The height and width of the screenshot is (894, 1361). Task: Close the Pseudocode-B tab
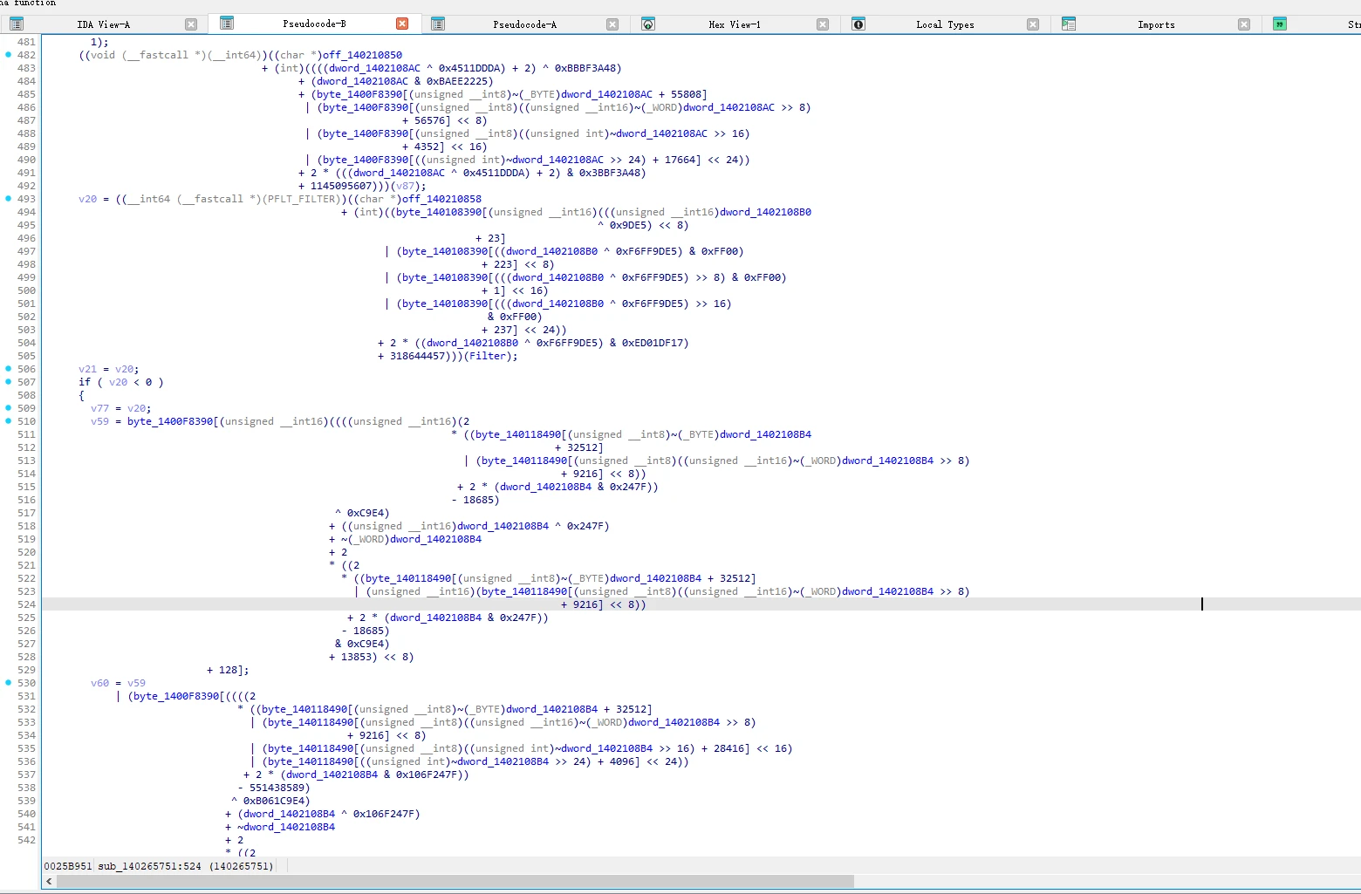coord(402,24)
